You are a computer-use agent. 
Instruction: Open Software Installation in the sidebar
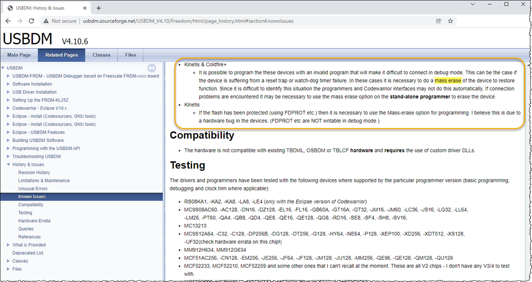32,84
